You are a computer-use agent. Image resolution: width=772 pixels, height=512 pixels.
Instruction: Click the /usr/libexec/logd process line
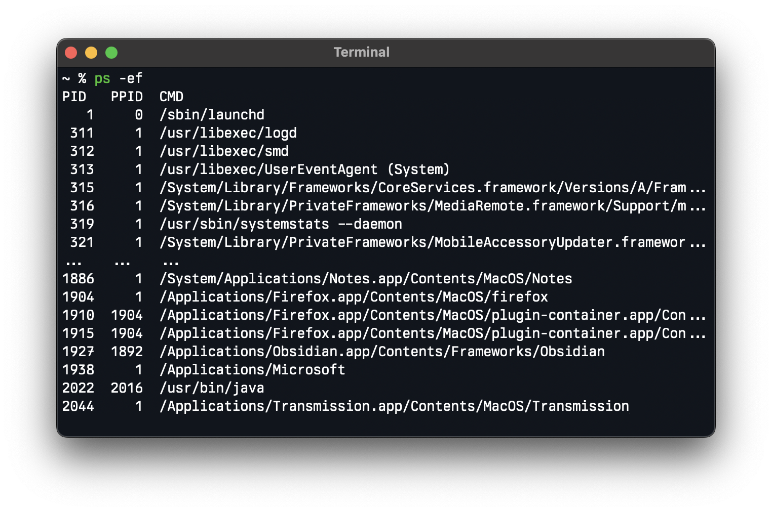pos(228,133)
